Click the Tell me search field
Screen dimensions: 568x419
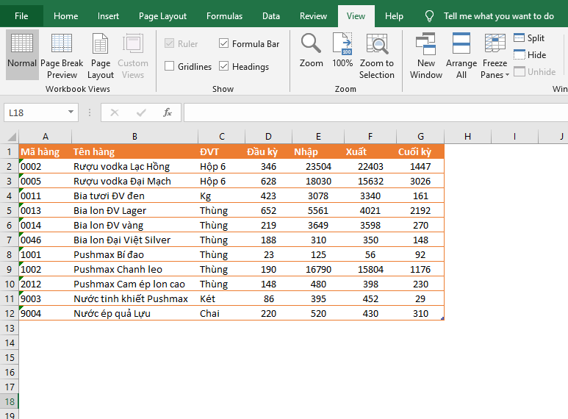pos(498,16)
